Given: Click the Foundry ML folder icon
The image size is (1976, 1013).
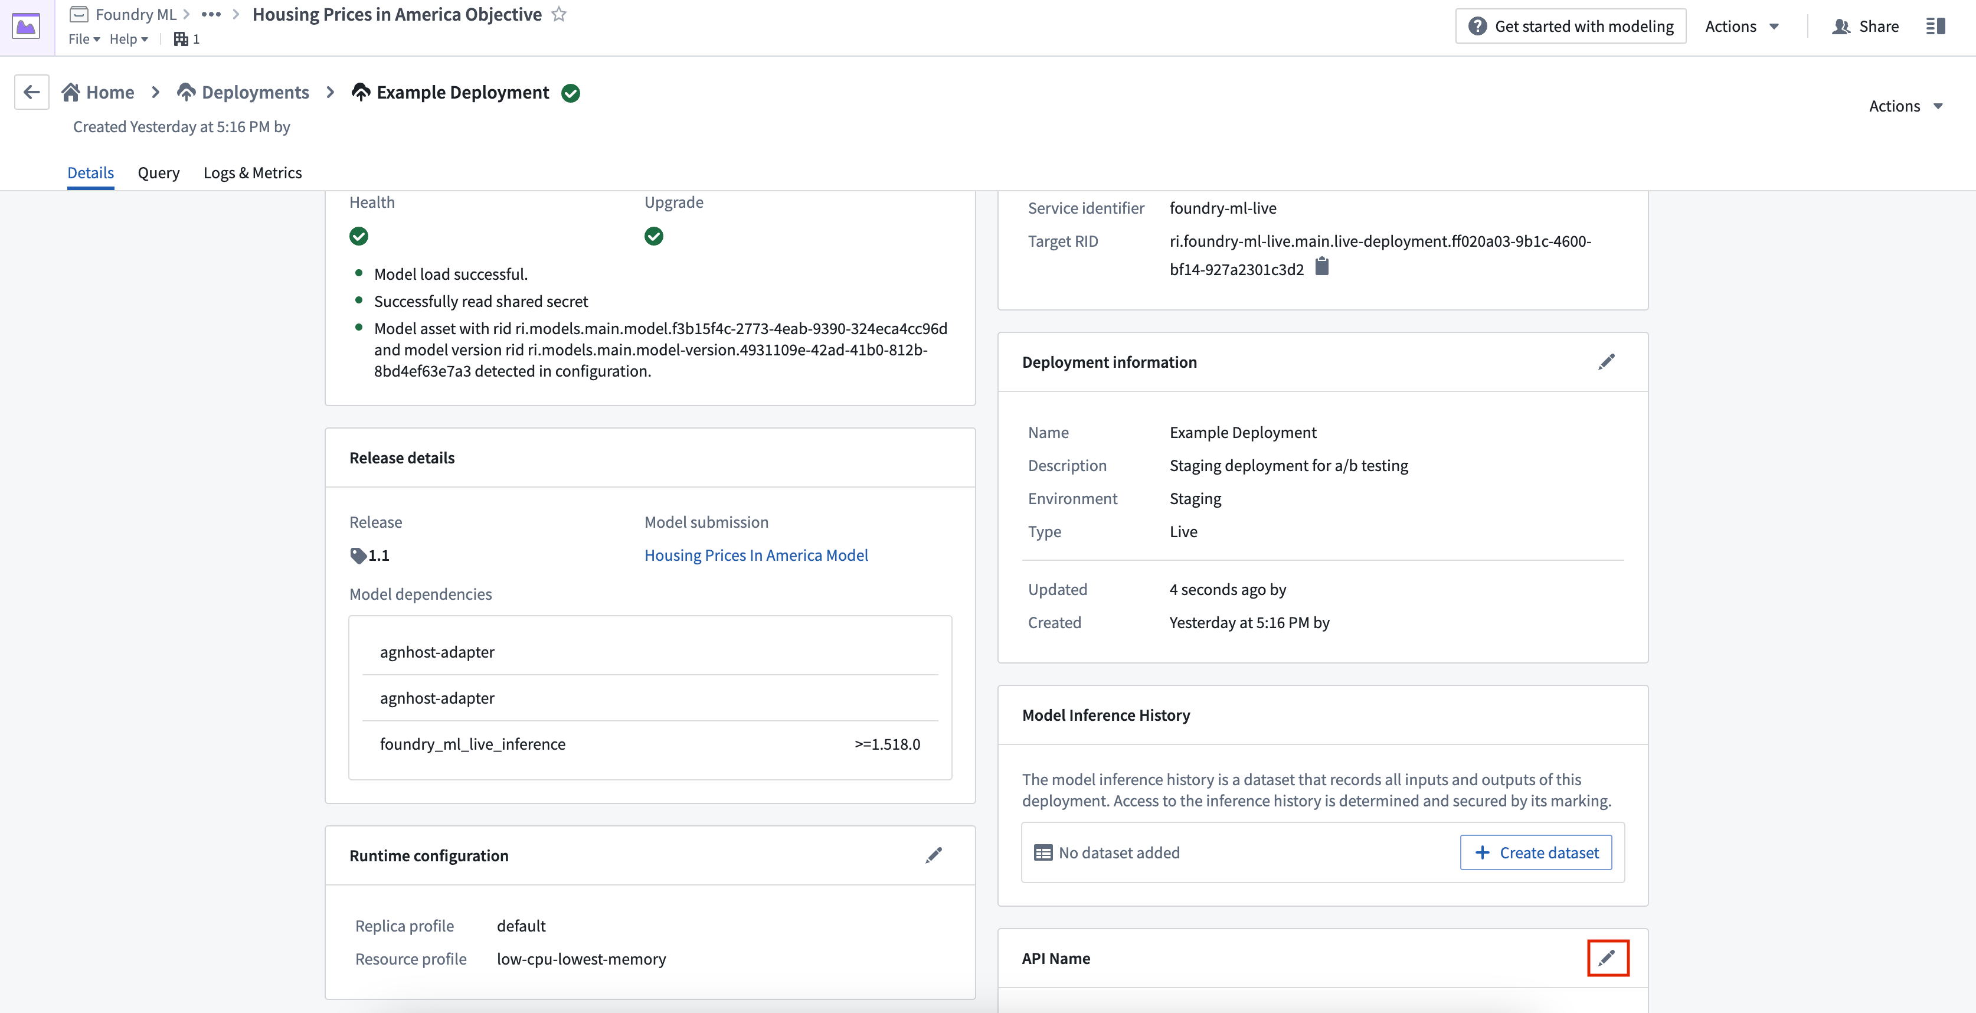Looking at the screenshot, I should [x=79, y=14].
